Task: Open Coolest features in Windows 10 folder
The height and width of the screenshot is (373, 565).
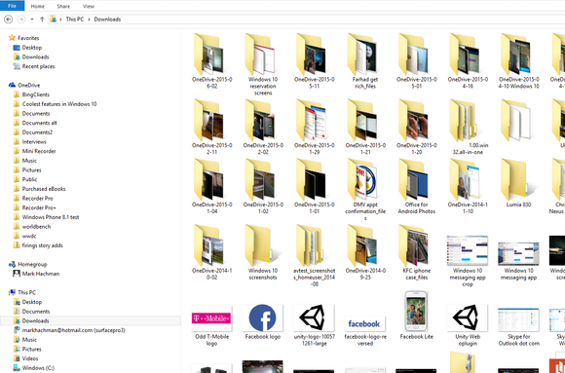Action: [x=59, y=104]
